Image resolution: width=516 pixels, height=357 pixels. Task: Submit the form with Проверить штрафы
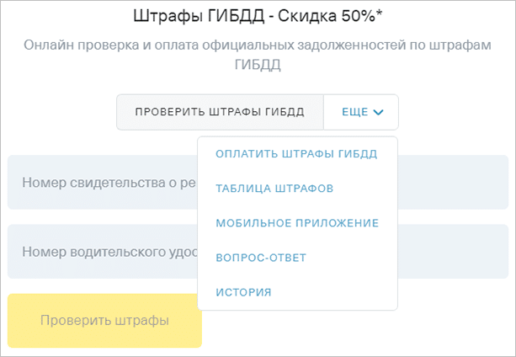pyautogui.click(x=104, y=321)
